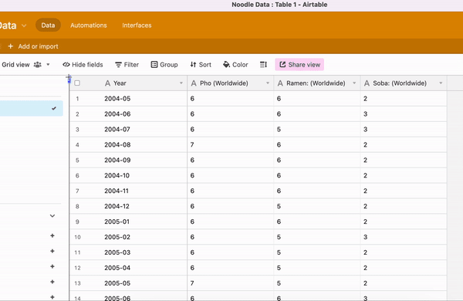Click the row height icon
The width and height of the screenshot is (463, 301).
tap(263, 65)
